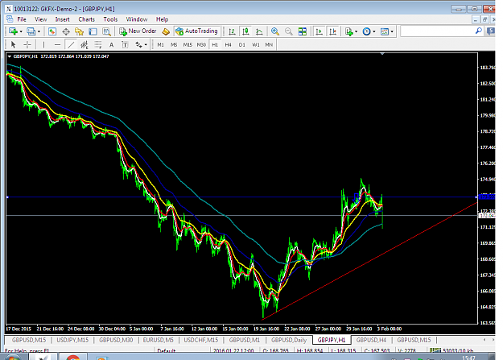This screenshot has width=503, height=360.
Task: Switch timeframe to M15
Action: pyautogui.click(x=188, y=44)
